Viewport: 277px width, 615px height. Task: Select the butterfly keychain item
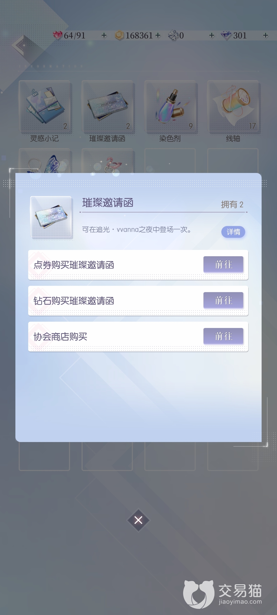(45, 162)
